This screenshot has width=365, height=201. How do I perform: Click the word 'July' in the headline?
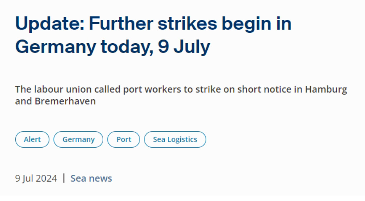coord(192,47)
